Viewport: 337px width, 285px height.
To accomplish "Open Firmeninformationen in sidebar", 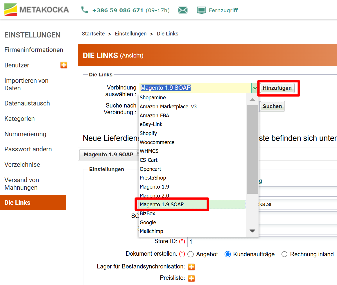I will [x=34, y=50].
